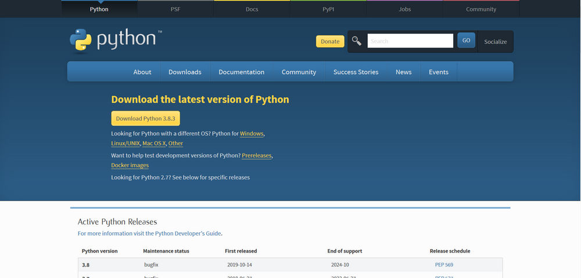Open the Socialize menu
Screen dimensions: 581x278
(496, 42)
